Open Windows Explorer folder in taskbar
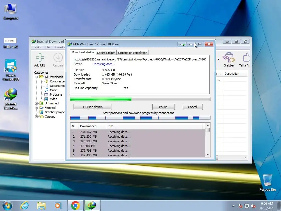This screenshot has width=281, height=211. [x=41, y=206]
